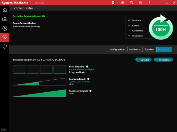The image size is (177, 132).
Task: Close the System Mechanic window
Action: coord(174,3)
